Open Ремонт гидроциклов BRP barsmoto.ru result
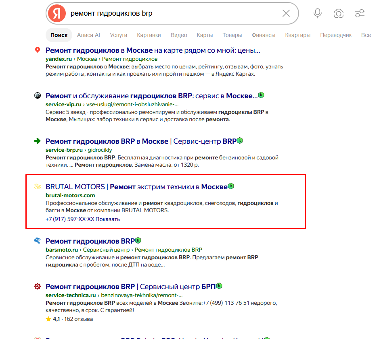 pos(90,241)
